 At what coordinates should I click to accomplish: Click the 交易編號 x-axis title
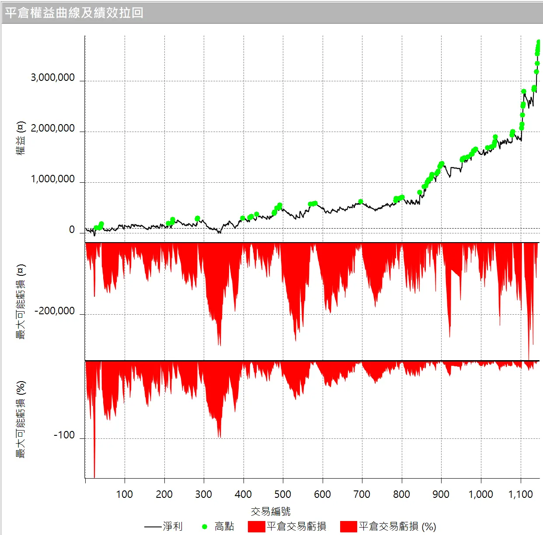coord(271,511)
